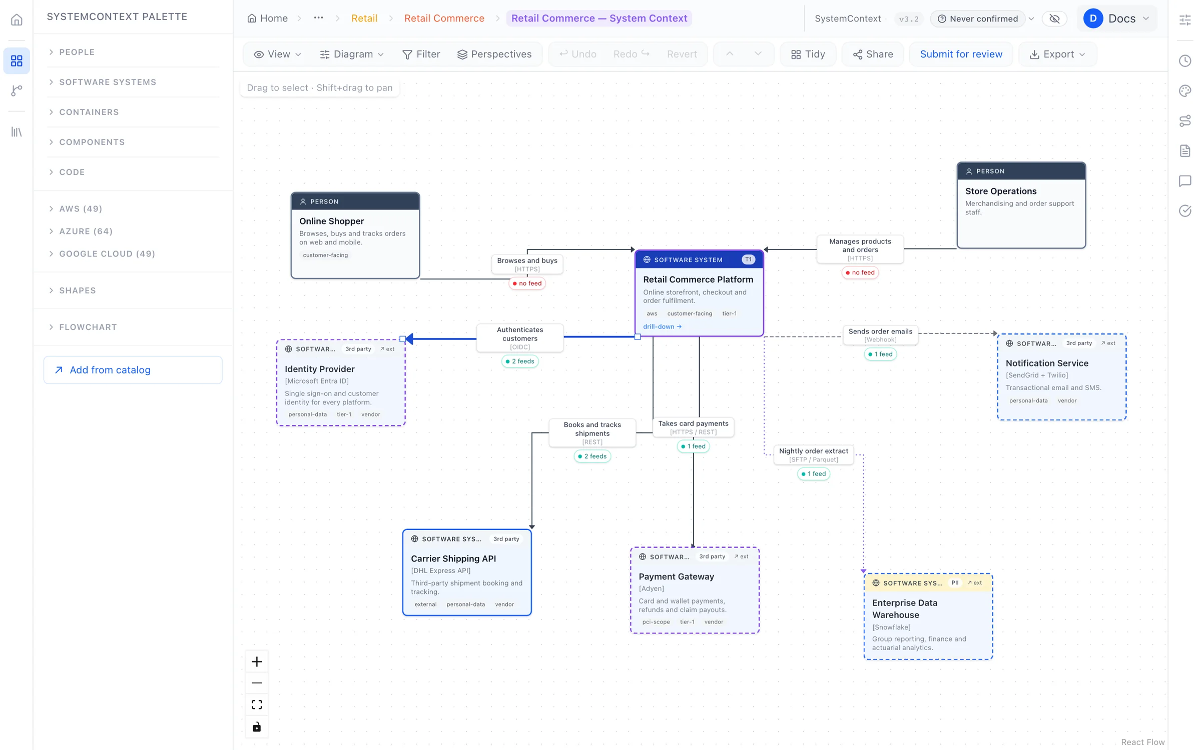Open the Diagram dropdown menu
This screenshot has height=750, width=1201.
tap(352, 54)
